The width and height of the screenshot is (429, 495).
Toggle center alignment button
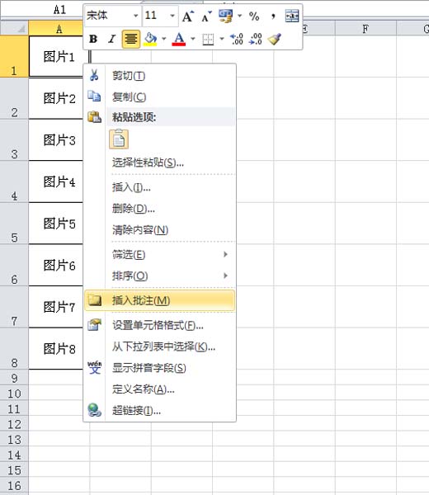pos(130,39)
